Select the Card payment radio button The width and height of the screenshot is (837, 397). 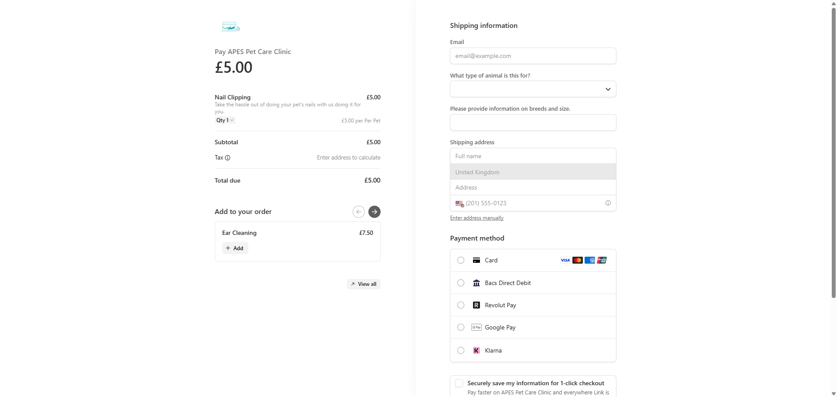click(461, 260)
